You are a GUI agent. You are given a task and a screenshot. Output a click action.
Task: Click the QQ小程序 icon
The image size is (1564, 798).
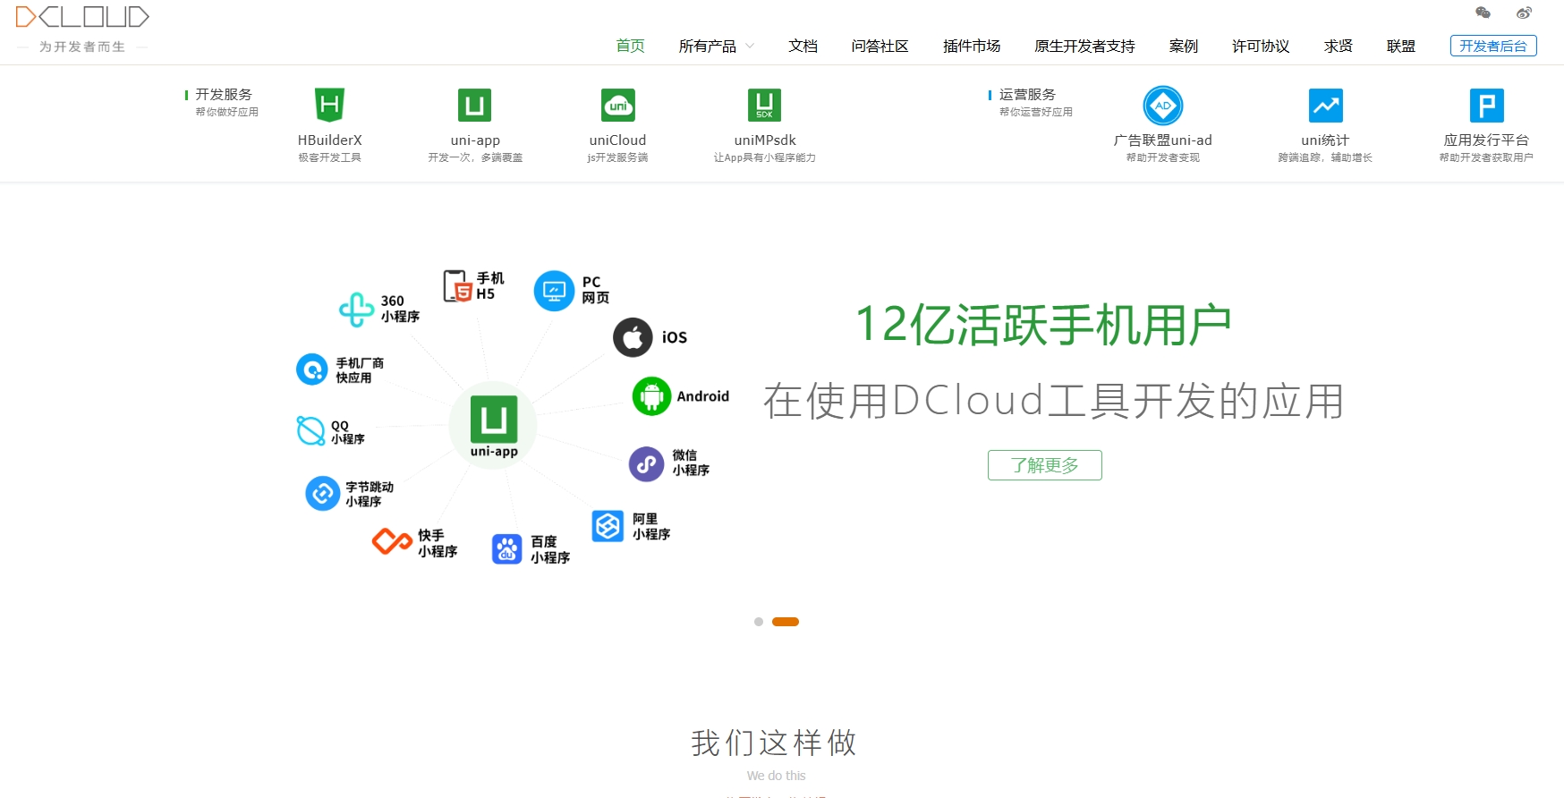point(310,431)
